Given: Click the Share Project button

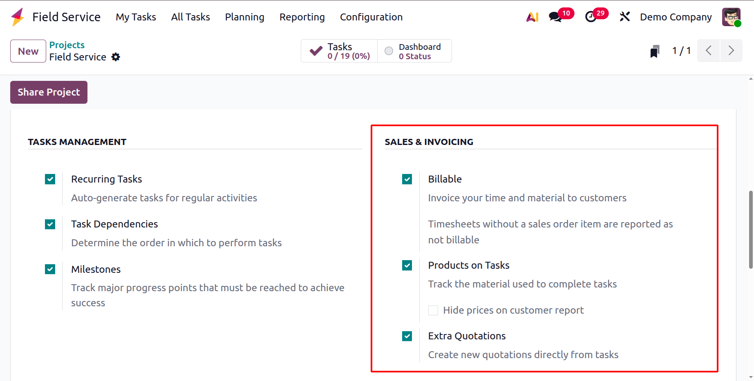Looking at the screenshot, I should pyautogui.click(x=49, y=92).
